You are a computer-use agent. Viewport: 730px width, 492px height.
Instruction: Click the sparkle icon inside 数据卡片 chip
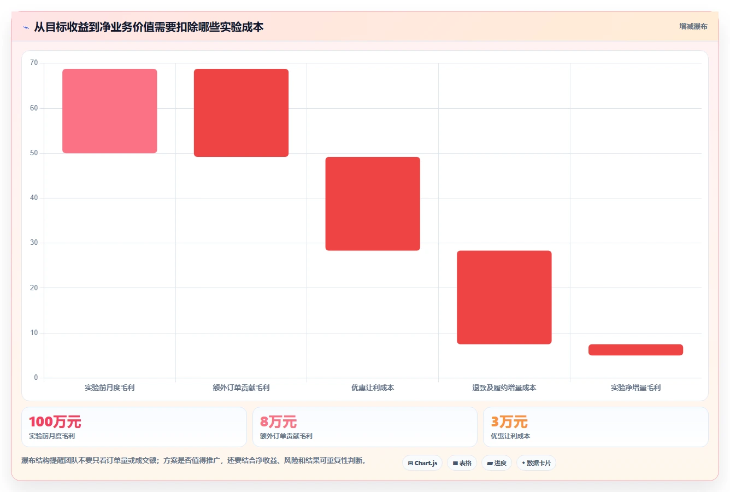point(523,463)
